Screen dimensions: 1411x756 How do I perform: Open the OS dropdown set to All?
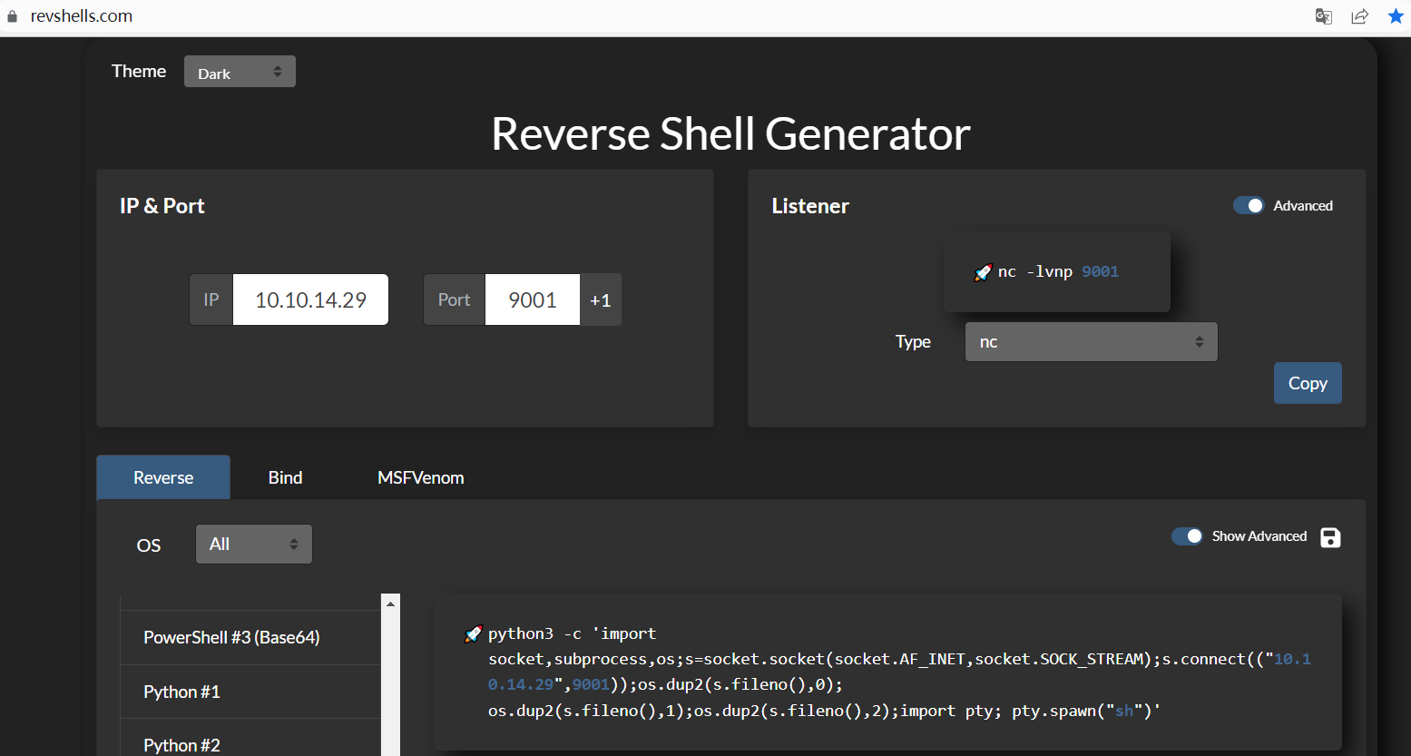254,544
